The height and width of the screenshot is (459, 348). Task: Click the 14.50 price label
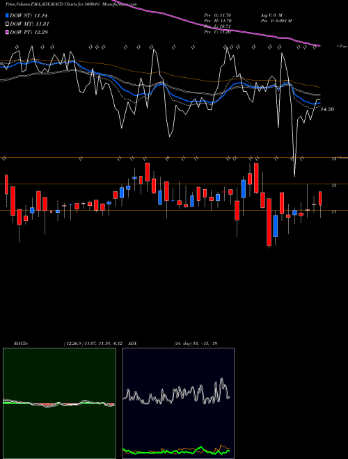pyautogui.click(x=327, y=109)
